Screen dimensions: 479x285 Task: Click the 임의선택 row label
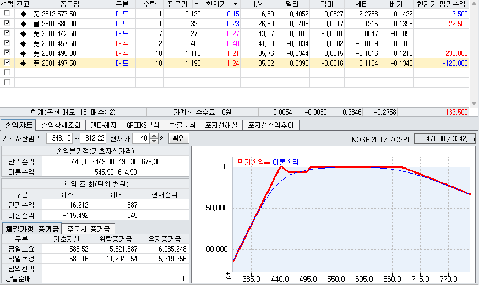point(21,269)
